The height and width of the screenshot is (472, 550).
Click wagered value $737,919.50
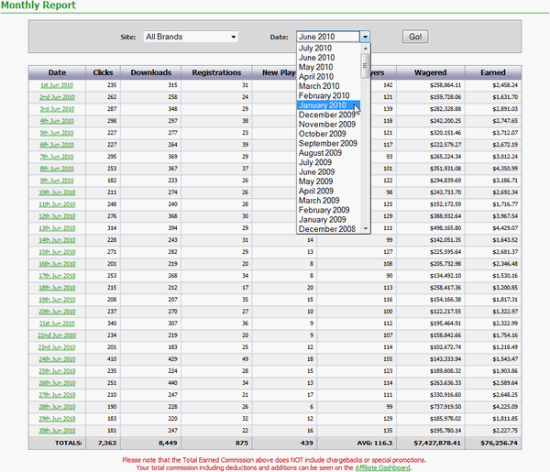tap(445, 407)
